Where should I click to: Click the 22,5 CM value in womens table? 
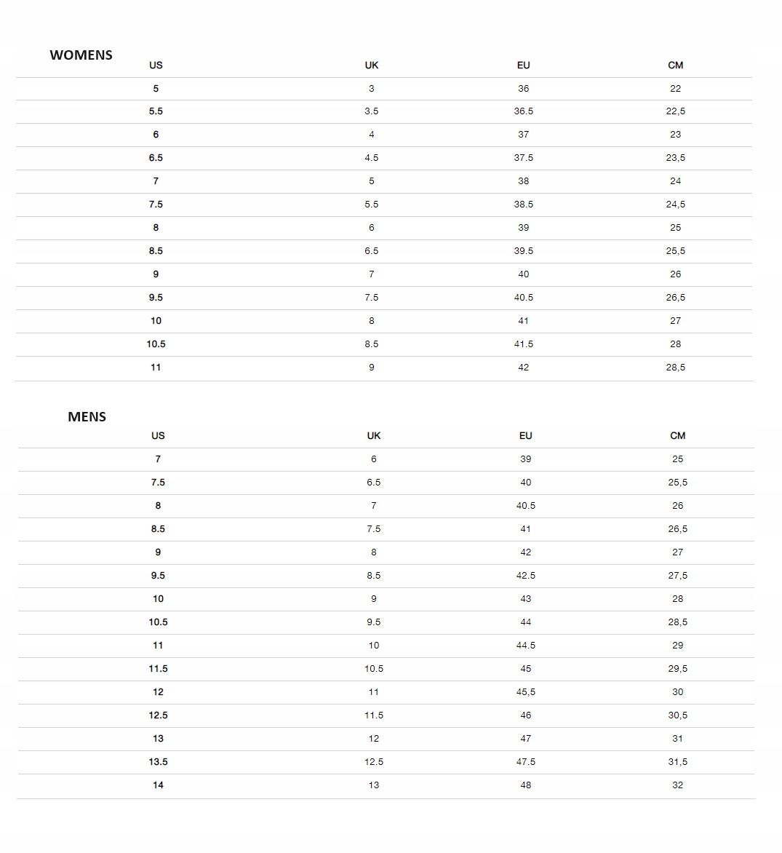point(675,111)
